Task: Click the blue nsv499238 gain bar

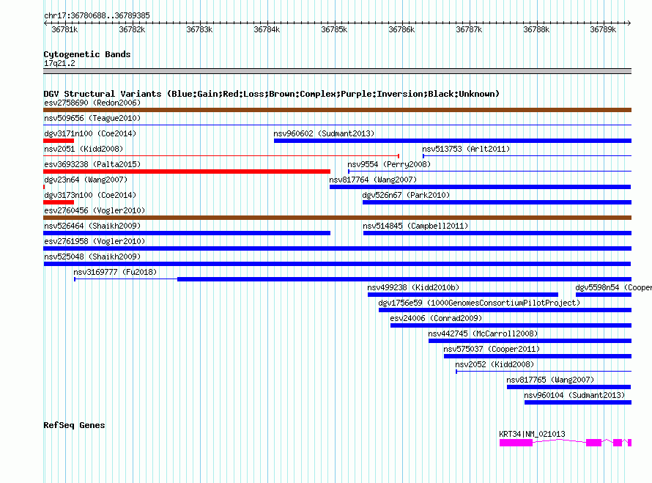Action: (x=463, y=295)
